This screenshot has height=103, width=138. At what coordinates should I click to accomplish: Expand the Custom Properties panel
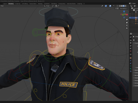[135, 86]
